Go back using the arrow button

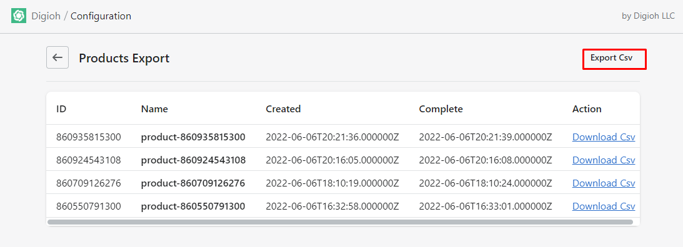point(57,57)
